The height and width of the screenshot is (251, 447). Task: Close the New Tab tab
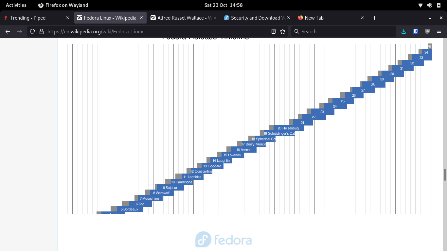tap(362, 18)
